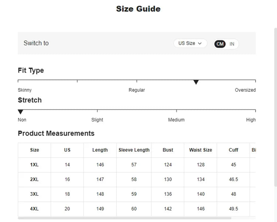277x222 pixels.
Task: Switch measurement units to IN
Action: pyautogui.click(x=232, y=44)
